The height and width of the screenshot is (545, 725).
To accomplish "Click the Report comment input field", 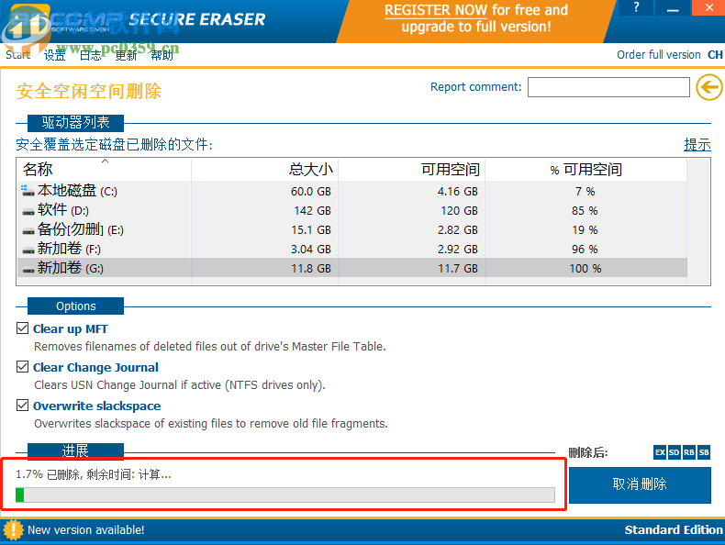I will (608, 87).
